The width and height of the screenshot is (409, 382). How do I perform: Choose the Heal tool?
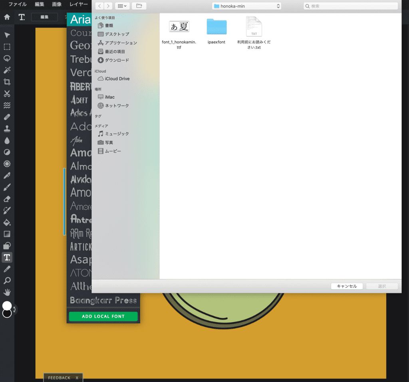click(x=6, y=117)
